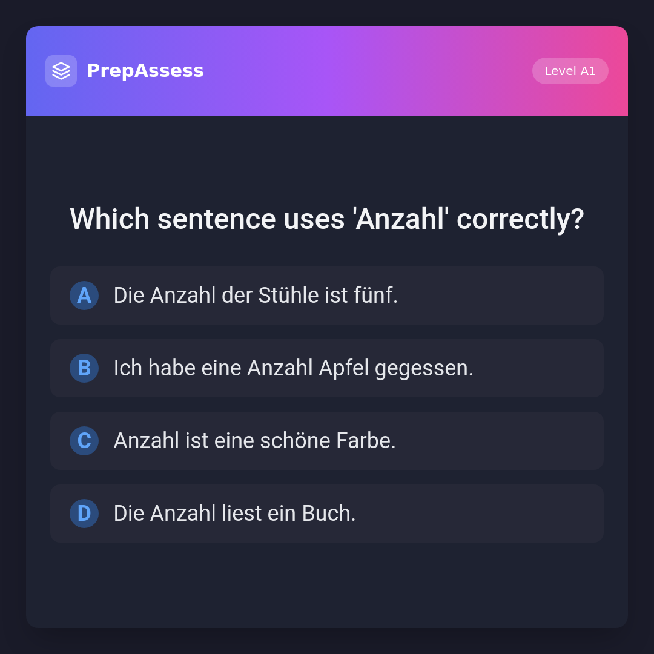This screenshot has width=654, height=654.
Task: Click the word 'correctly?' in the question
Action: (520, 219)
